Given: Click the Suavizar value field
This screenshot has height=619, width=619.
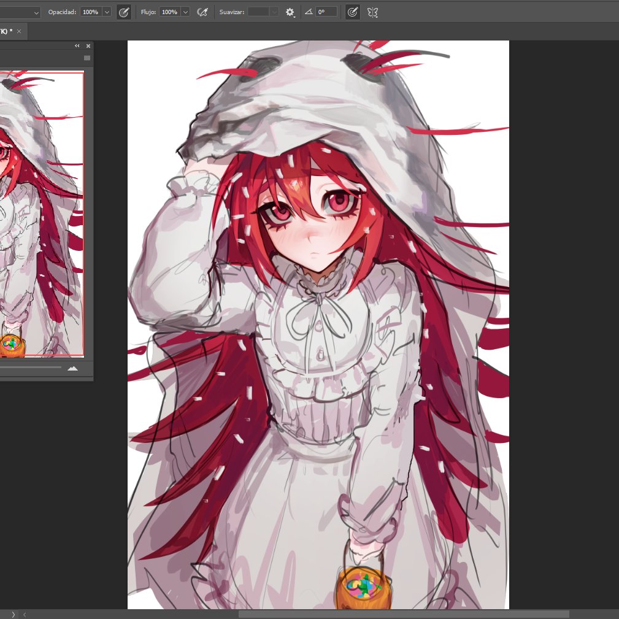Looking at the screenshot, I should coord(258,12).
